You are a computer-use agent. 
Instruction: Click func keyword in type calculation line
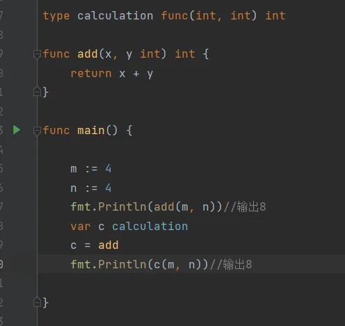(175, 16)
